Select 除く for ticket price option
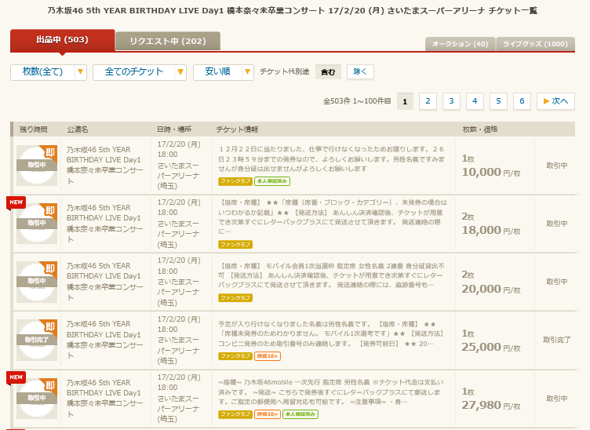 pos(360,72)
